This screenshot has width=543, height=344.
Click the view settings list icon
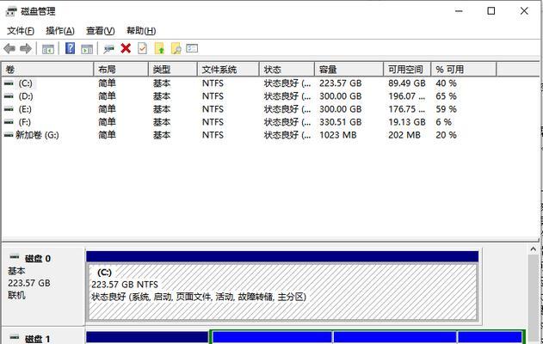coord(192,48)
